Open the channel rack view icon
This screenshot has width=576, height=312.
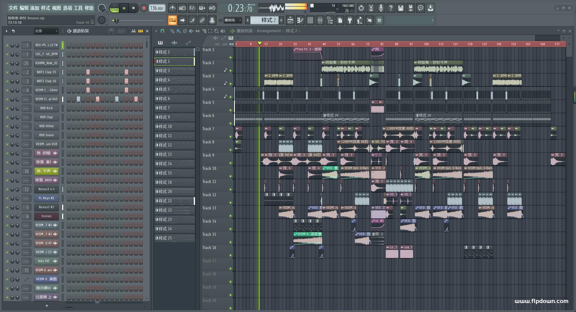pos(310,20)
